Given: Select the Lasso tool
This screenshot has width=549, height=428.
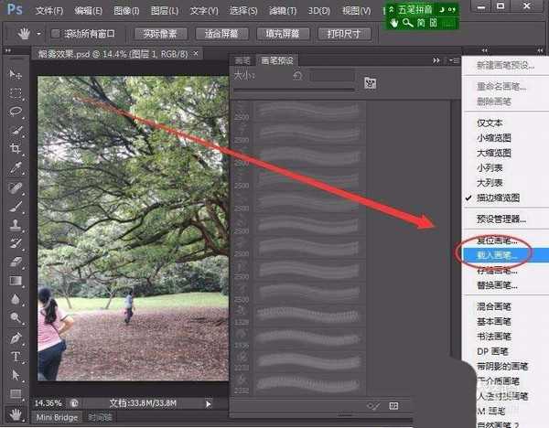Looking at the screenshot, I should tap(16, 111).
